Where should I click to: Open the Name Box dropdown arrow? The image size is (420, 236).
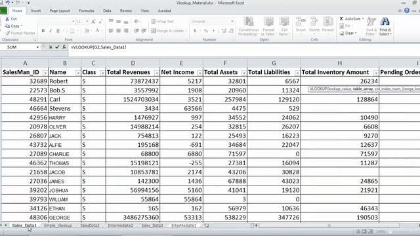[37, 47]
